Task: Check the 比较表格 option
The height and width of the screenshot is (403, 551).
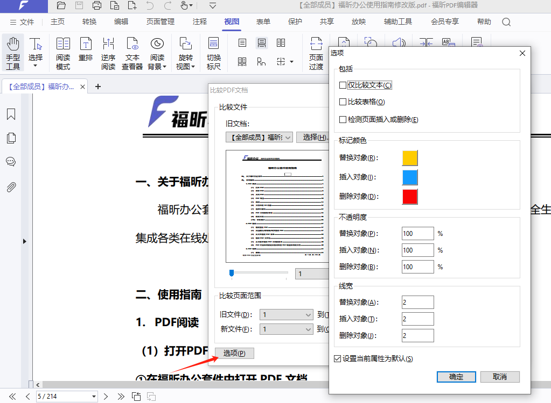Action: pos(343,102)
